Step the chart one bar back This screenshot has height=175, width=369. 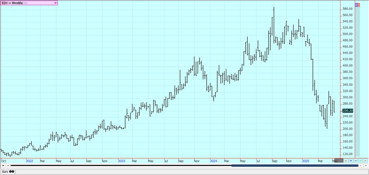8,166
